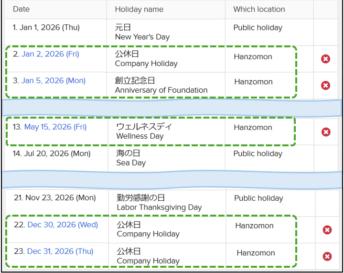Click Hanzomon location for Wellness Day
The width and height of the screenshot is (344, 273).
pyautogui.click(x=253, y=128)
